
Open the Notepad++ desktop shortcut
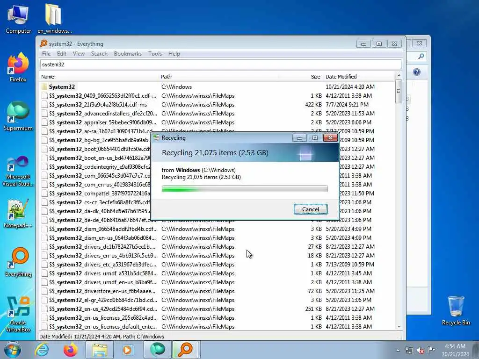click(x=18, y=214)
